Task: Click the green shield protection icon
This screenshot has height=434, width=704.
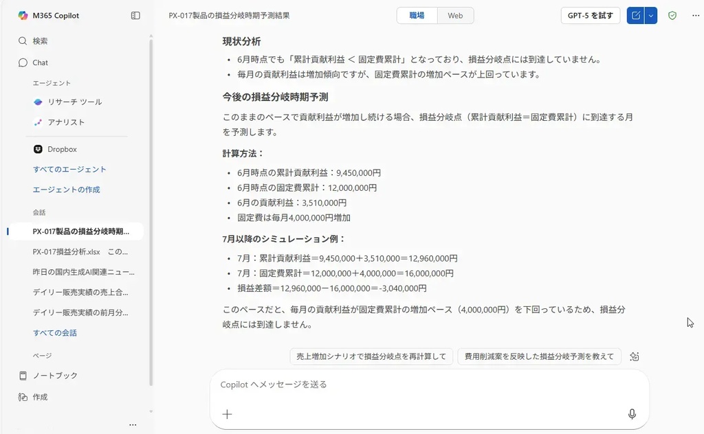Action: click(672, 15)
